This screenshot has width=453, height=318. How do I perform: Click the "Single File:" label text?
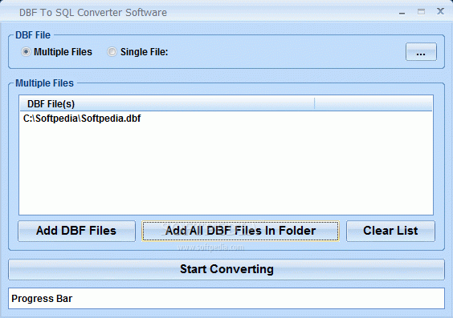pyautogui.click(x=144, y=52)
